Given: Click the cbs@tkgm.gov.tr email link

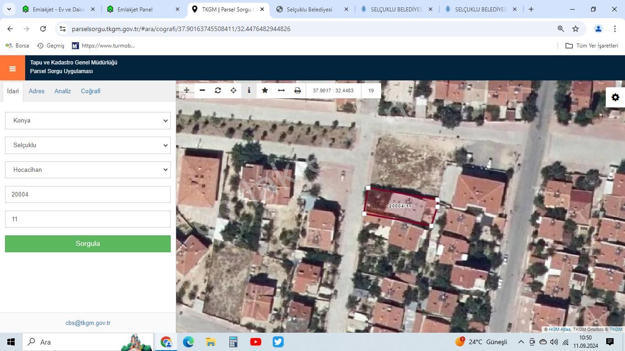Looking at the screenshot, I should coord(88,323).
